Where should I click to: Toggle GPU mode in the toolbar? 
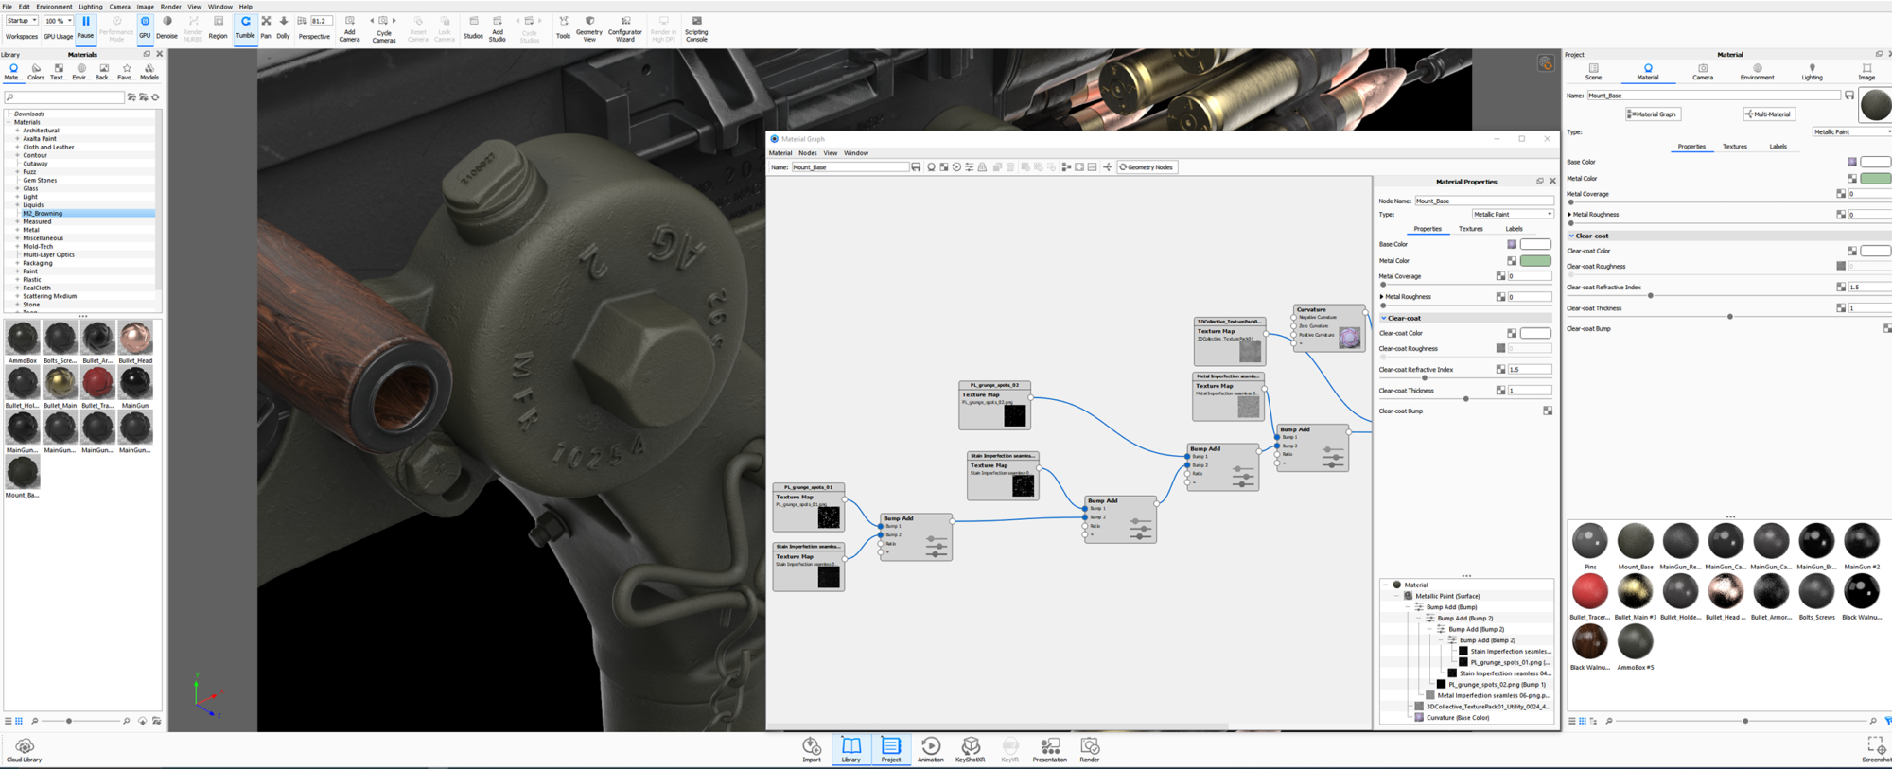[x=145, y=26]
